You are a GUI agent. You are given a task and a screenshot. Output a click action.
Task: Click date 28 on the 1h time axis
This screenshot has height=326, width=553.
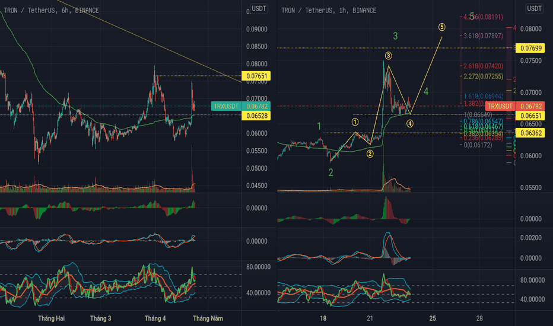point(479,318)
